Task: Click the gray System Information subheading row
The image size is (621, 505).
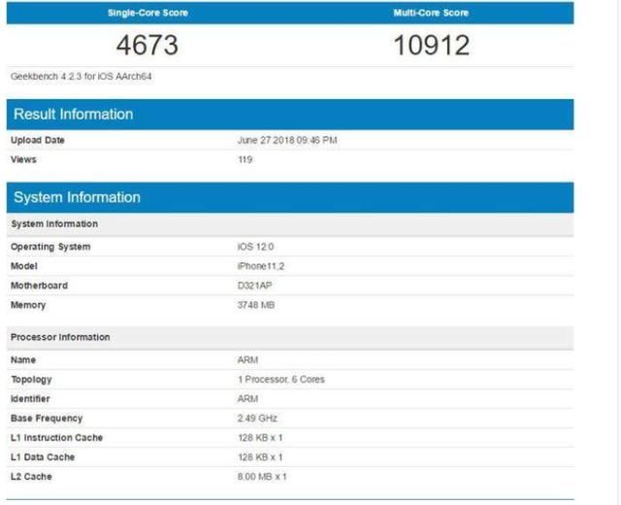Action: tap(53, 224)
